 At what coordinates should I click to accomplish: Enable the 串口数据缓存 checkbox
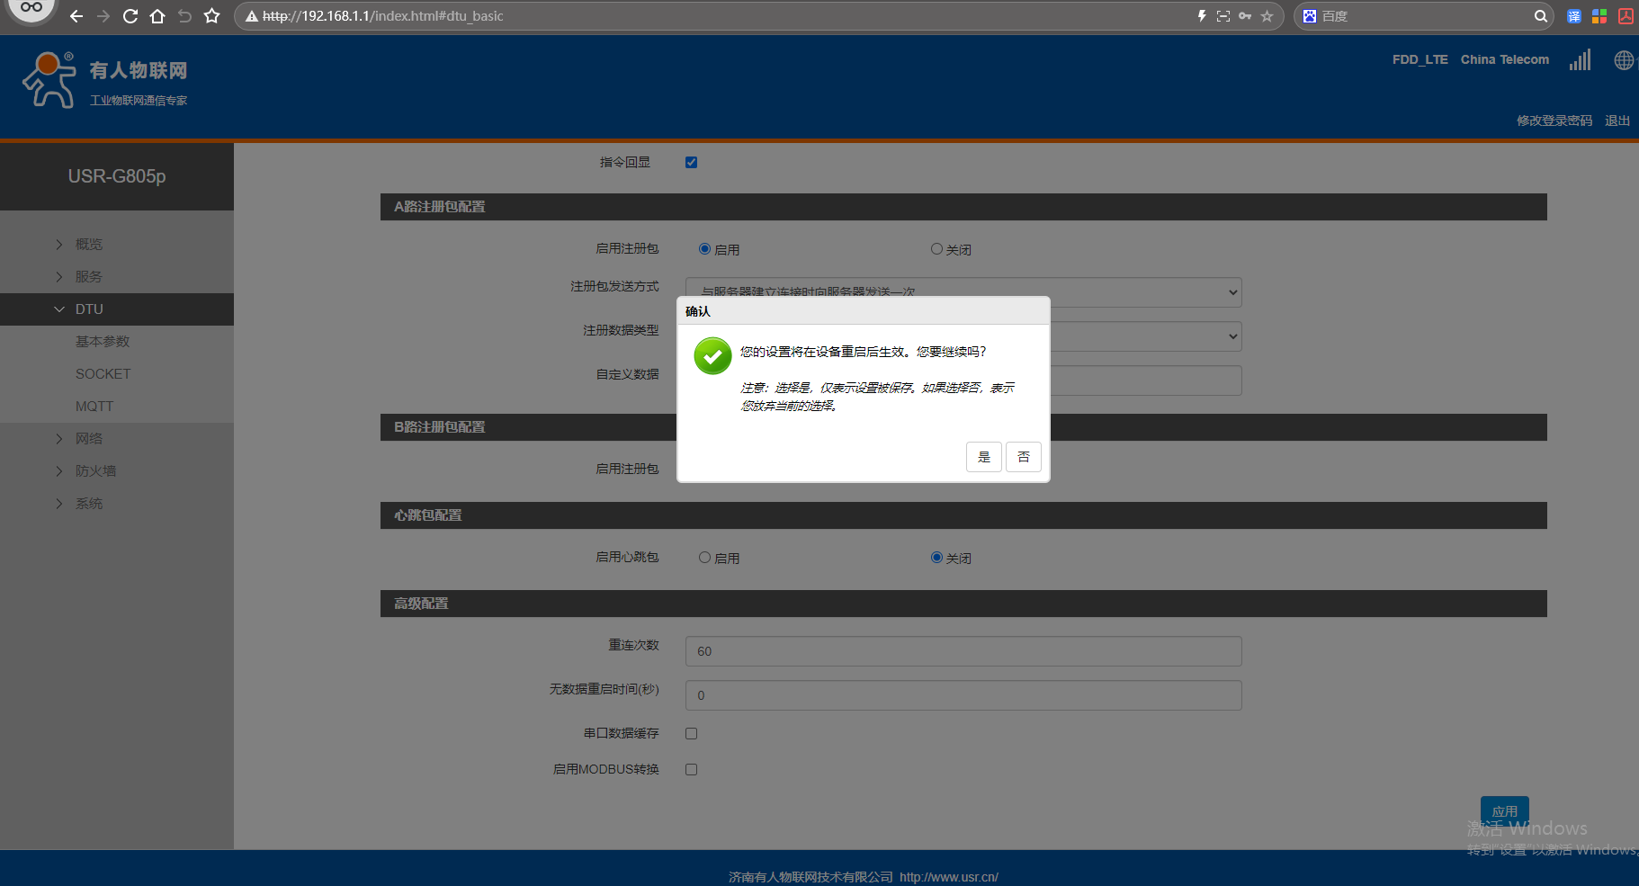point(691,734)
